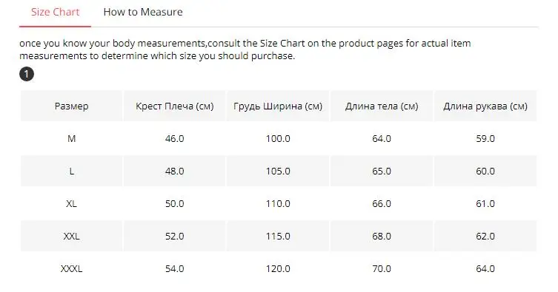Click the 66.0 body length cell
This screenshot has width=558, height=292.
coord(382,203)
